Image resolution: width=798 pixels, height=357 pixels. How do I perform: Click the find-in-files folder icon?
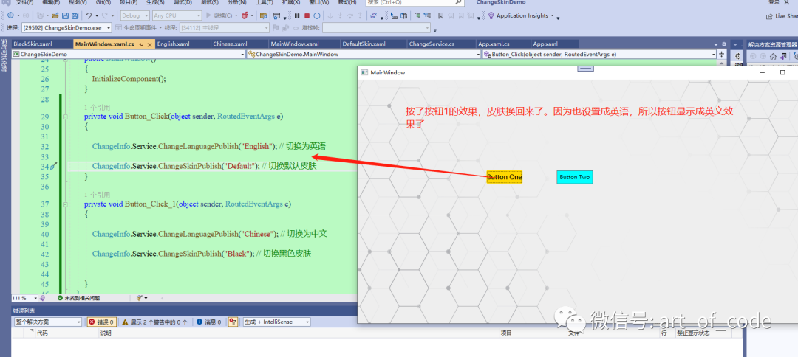point(264,15)
